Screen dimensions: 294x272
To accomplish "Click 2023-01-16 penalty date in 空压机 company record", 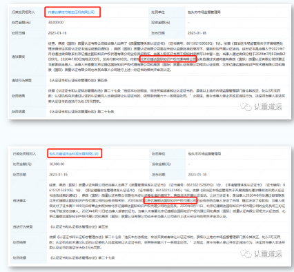I will tap(57, 33).
